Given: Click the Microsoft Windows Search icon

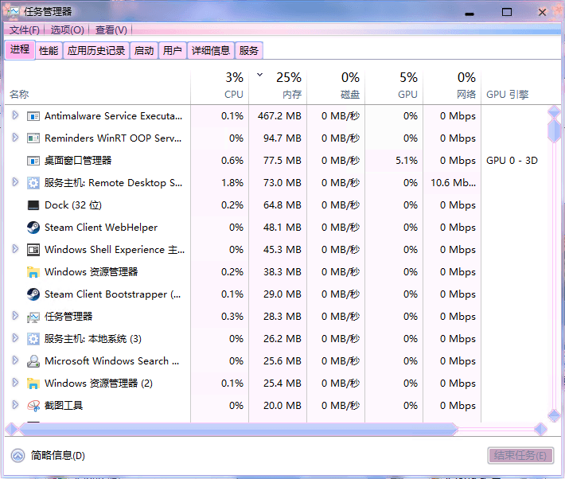Looking at the screenshot, I should [33, 361].
